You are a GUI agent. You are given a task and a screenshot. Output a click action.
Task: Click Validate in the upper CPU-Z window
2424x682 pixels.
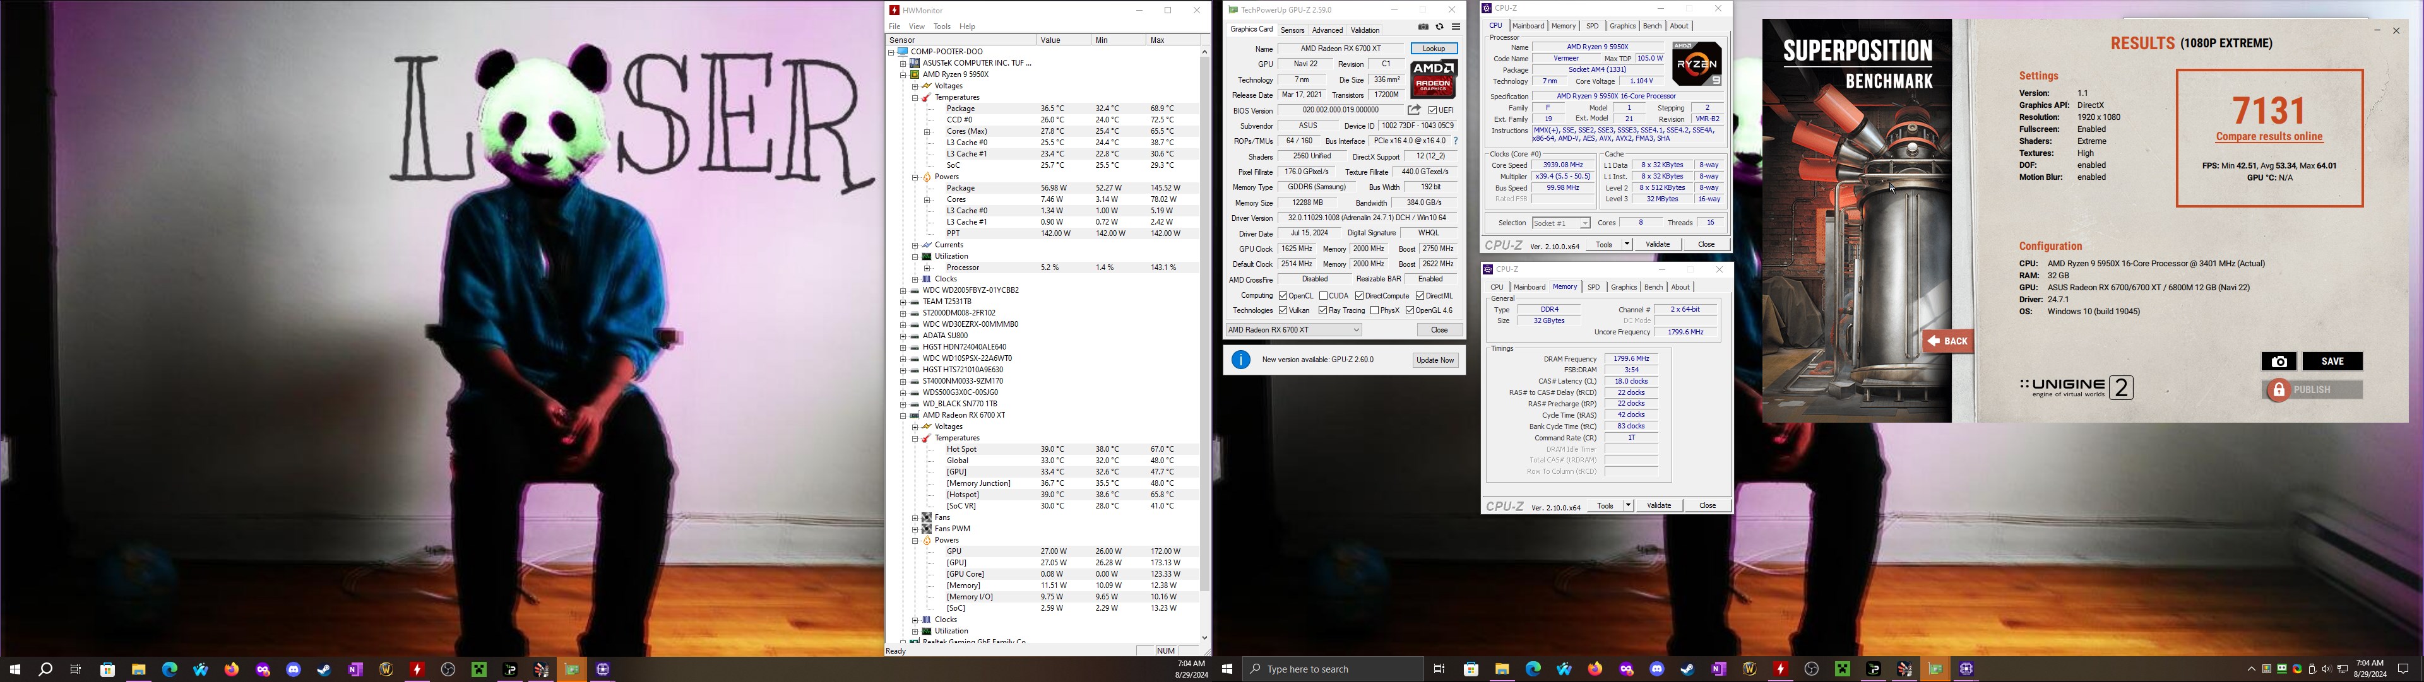tap(1657, 245)
